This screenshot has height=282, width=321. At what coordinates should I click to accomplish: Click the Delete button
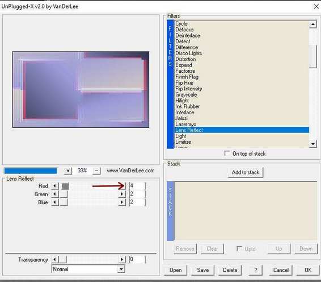pyautogui.click(x=230, y=270)
